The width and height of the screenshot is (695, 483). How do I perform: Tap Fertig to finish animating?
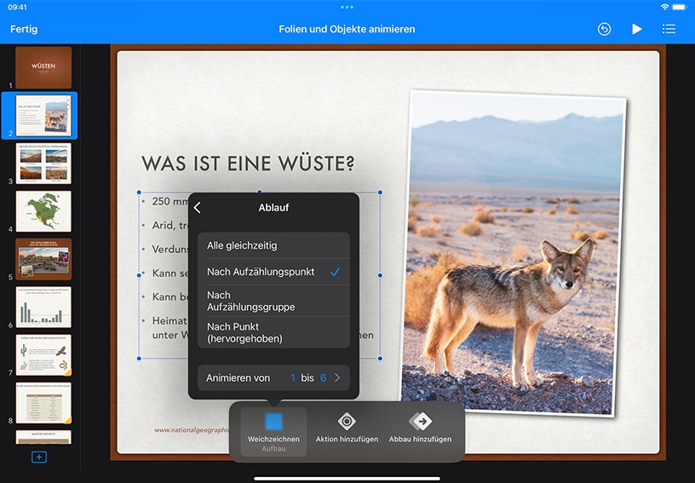tap(24, 29)
